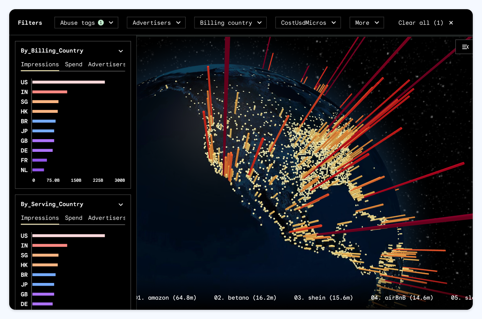The image size is (482, 319).
Task: Open the CostUsdMicros filter dropdown
Action: tap(307, 23)
